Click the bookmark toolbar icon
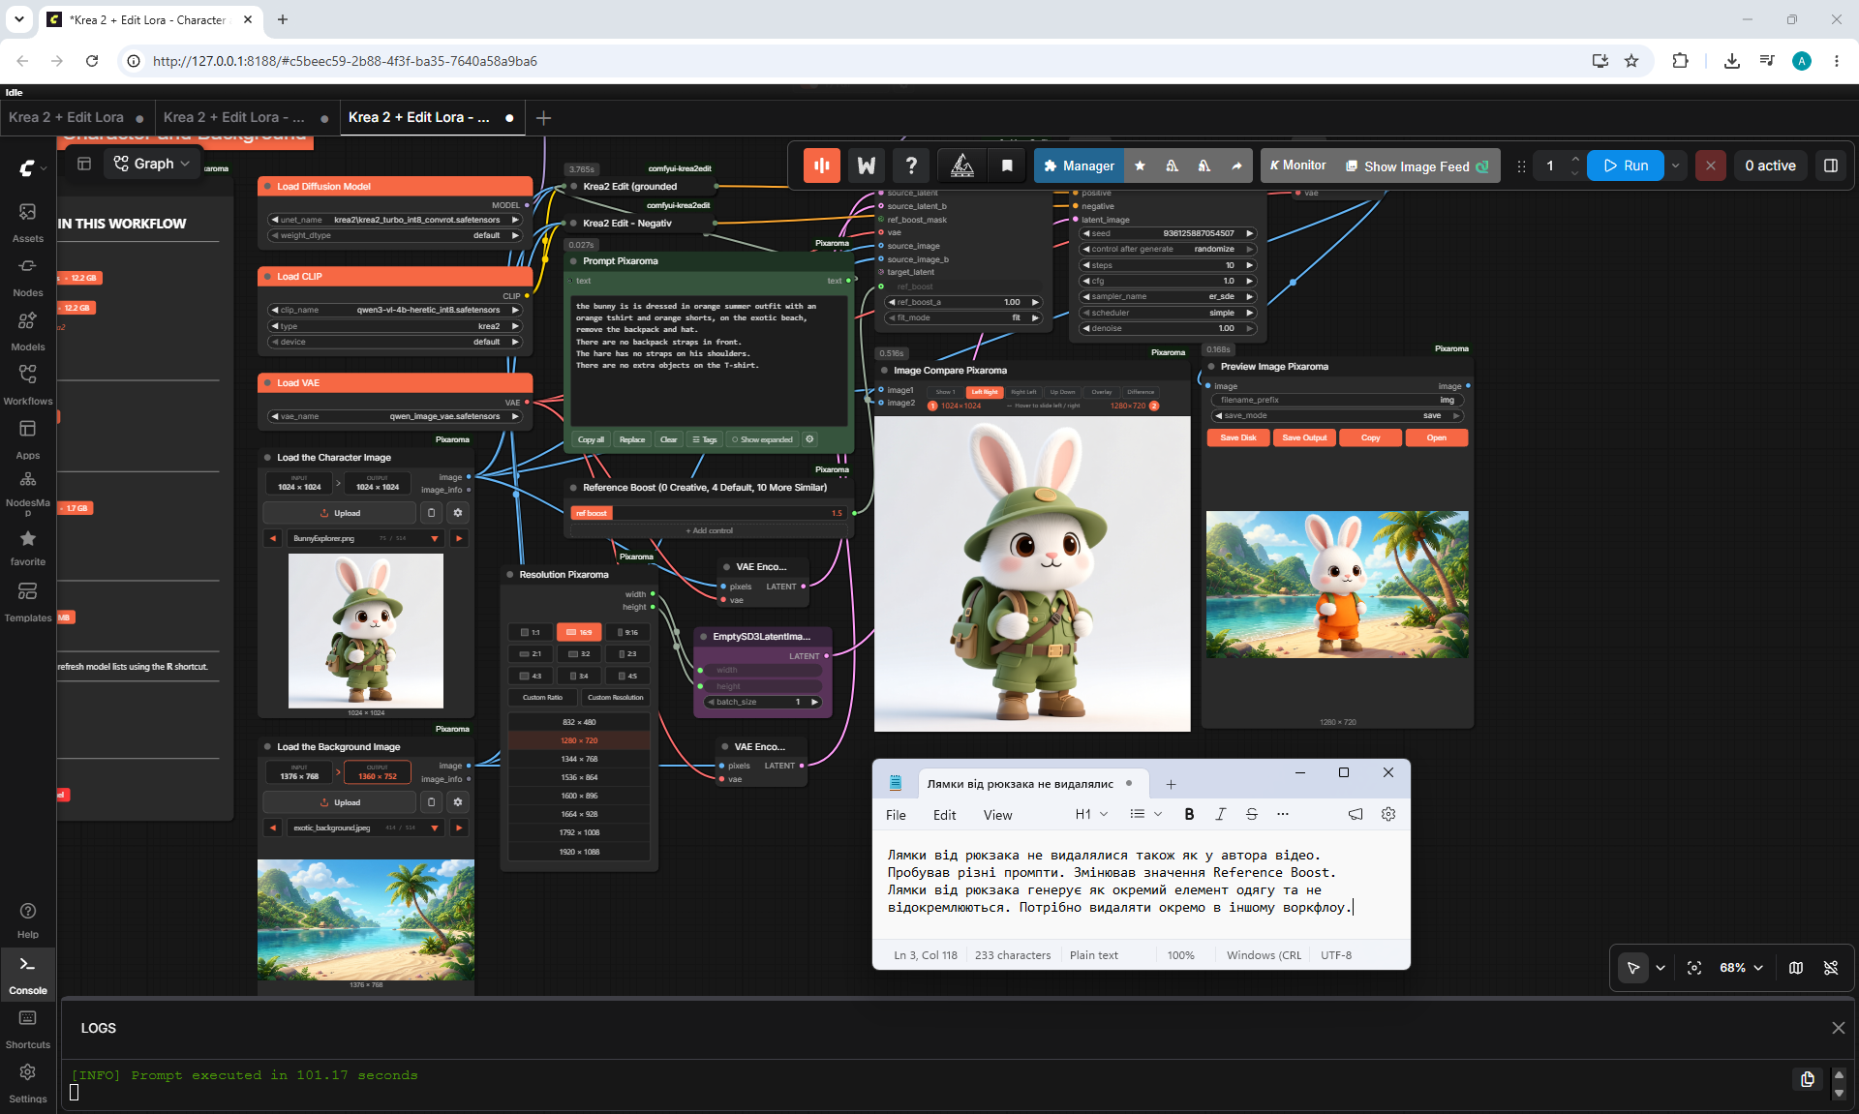 (x=1007, y=166)
